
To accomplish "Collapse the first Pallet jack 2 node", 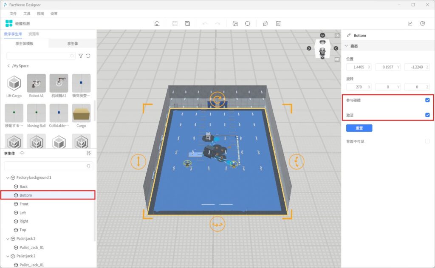I will (x=8, y=239).
